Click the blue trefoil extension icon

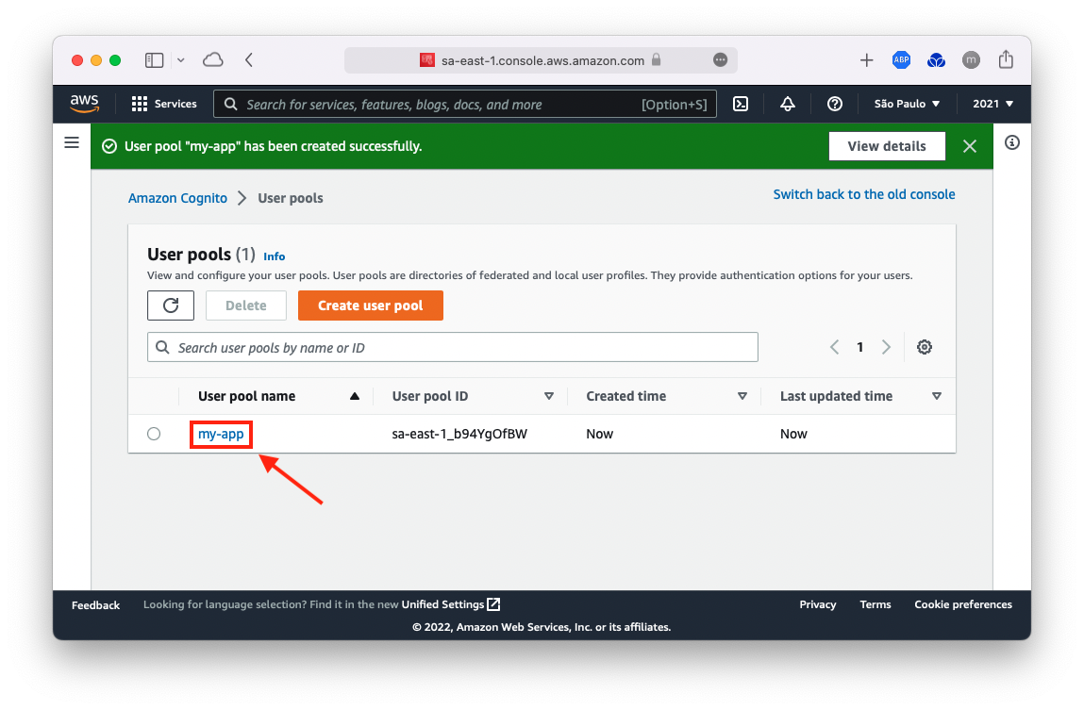click(x=936, y=60)
